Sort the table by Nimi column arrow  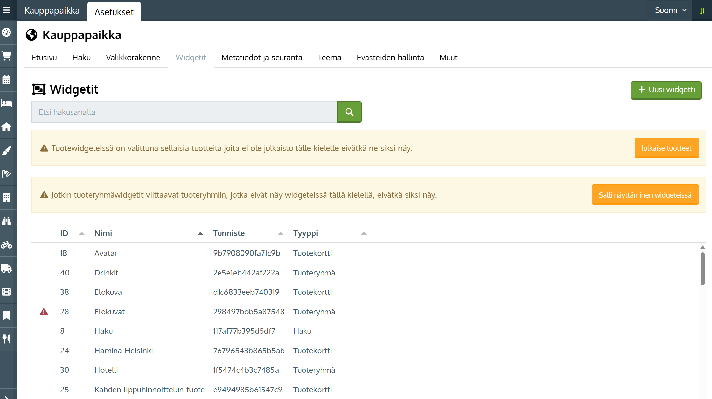200,233
